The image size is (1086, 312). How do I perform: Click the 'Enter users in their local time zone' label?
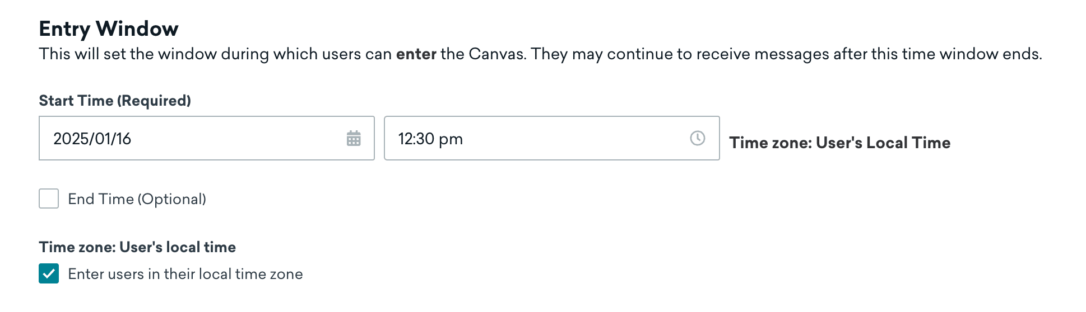[x=185, y=274]
